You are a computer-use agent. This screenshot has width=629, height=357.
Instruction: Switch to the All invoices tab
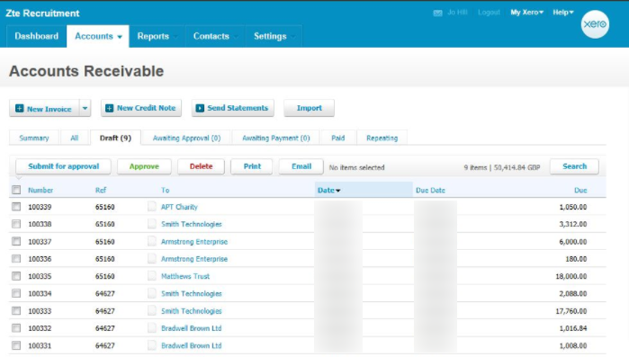pyautogui.click(x=74, y=138)
